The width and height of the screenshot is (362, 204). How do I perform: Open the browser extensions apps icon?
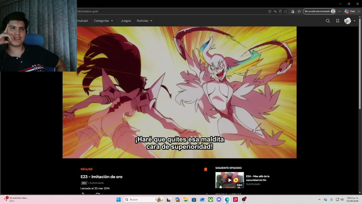coord(270,11)
